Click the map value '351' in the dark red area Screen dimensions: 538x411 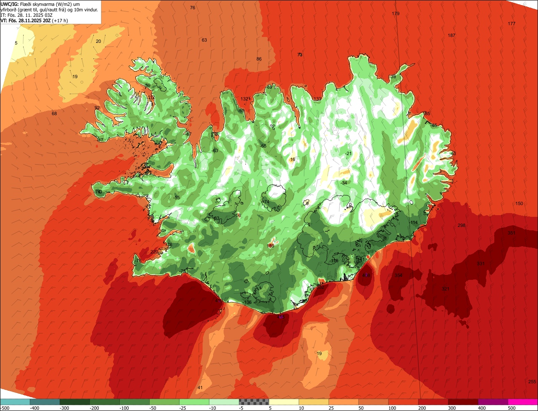[512, 233]
